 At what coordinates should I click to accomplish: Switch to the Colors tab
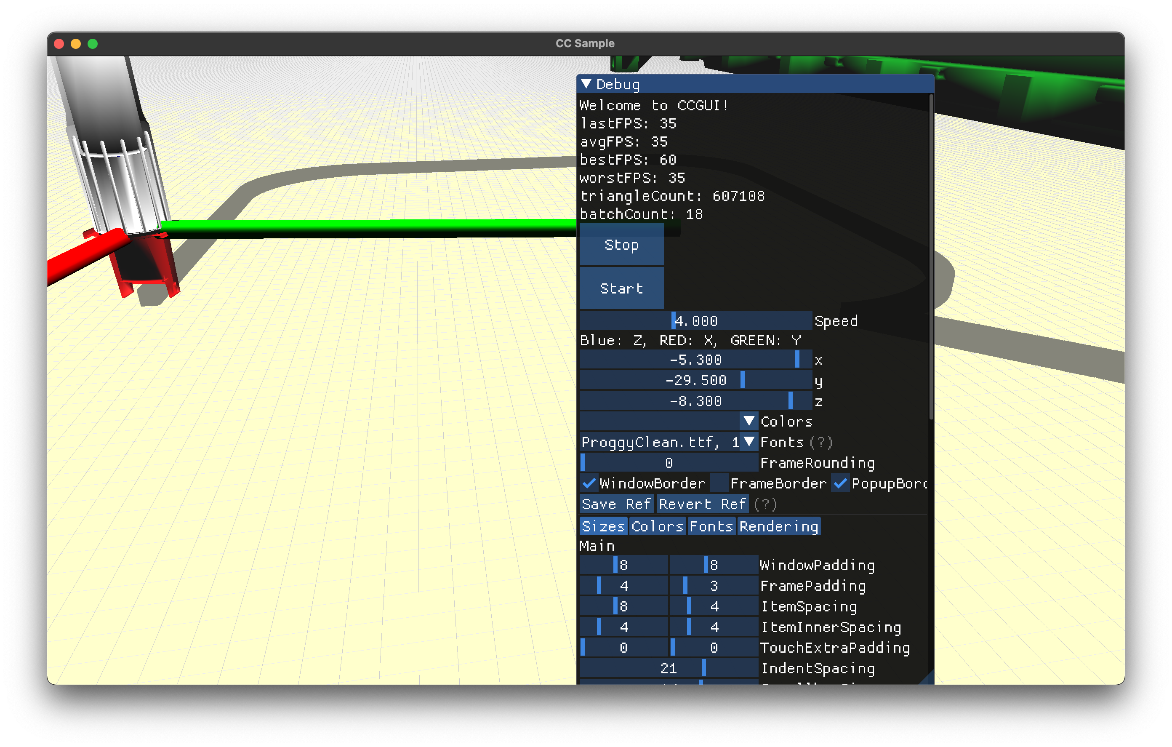tap(657, 526)
